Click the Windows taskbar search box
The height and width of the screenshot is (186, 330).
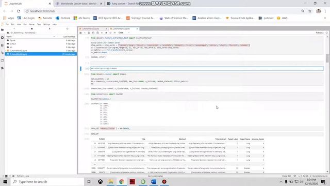point(47,181)
